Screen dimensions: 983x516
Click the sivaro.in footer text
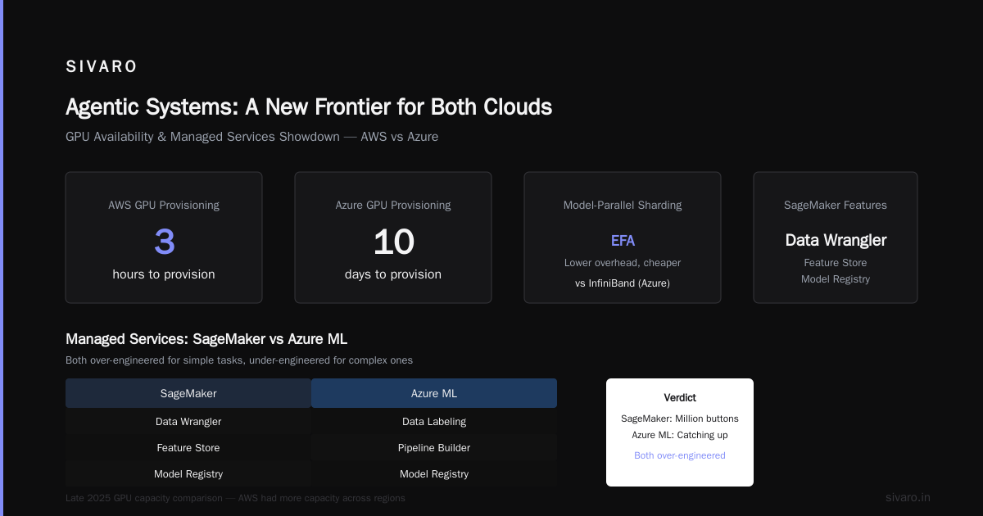coord(908,497)
